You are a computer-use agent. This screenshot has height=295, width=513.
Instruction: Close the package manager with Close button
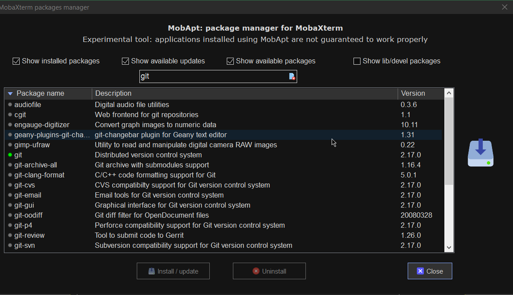click(430, 271)
